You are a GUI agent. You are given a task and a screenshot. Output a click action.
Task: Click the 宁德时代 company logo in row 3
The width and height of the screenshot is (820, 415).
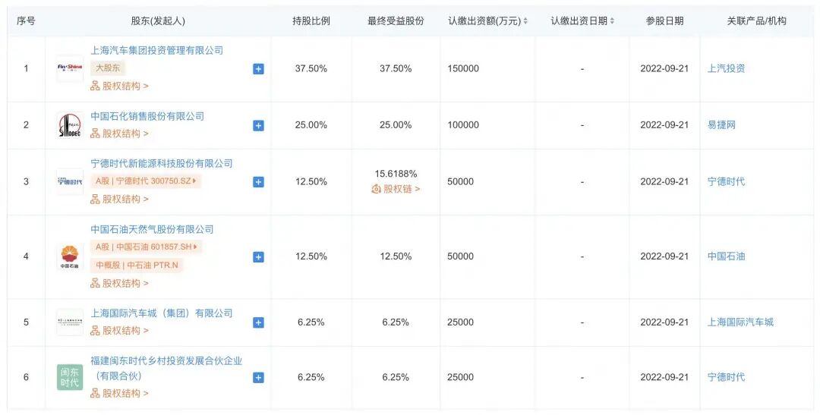70,182
